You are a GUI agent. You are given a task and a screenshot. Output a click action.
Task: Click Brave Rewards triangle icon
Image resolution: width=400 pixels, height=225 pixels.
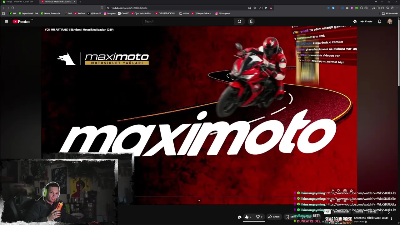click(271, 8)
